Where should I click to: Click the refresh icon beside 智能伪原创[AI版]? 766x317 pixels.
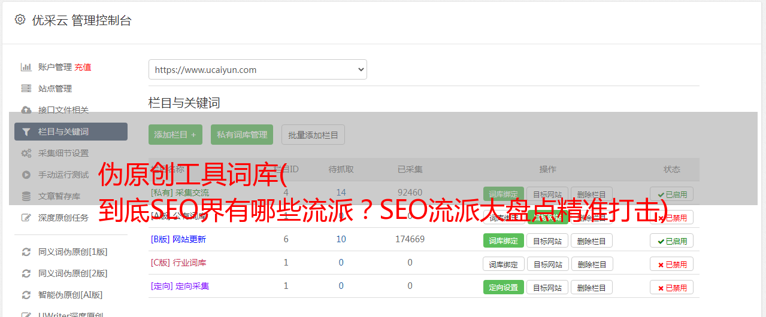[26, 295]
